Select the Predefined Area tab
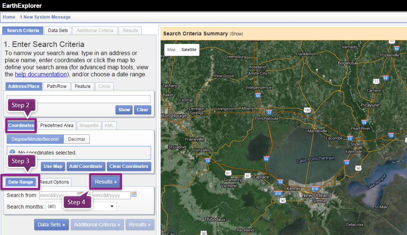407x235 pixels. tap(57, 125)
